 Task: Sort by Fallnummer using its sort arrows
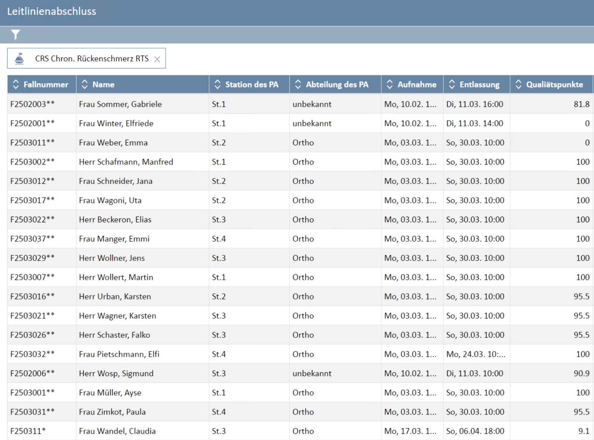[x=16, y=84]
